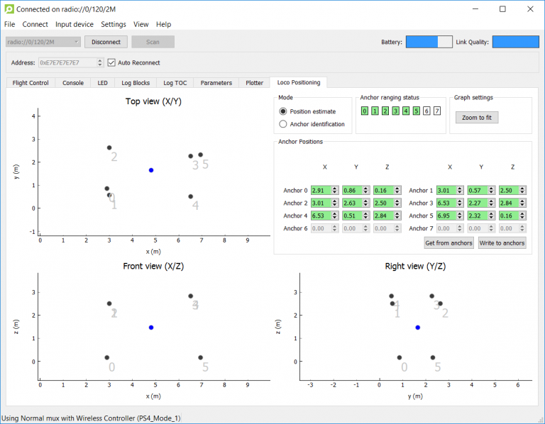Click the Write to anchors button
This screenshot has height=424, width=545.
pyautogui.click(x=502, y=243)
